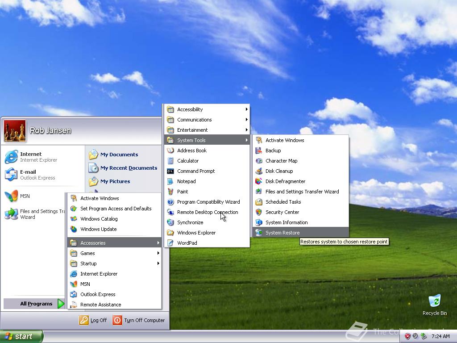Select MSN in All Programs list
This screenshot has width=457, height=343.
click(x=115, y=284)
